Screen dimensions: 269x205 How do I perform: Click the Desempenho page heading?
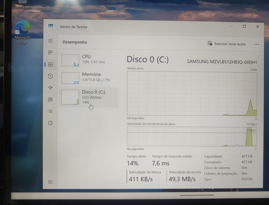tap(75, 42)
